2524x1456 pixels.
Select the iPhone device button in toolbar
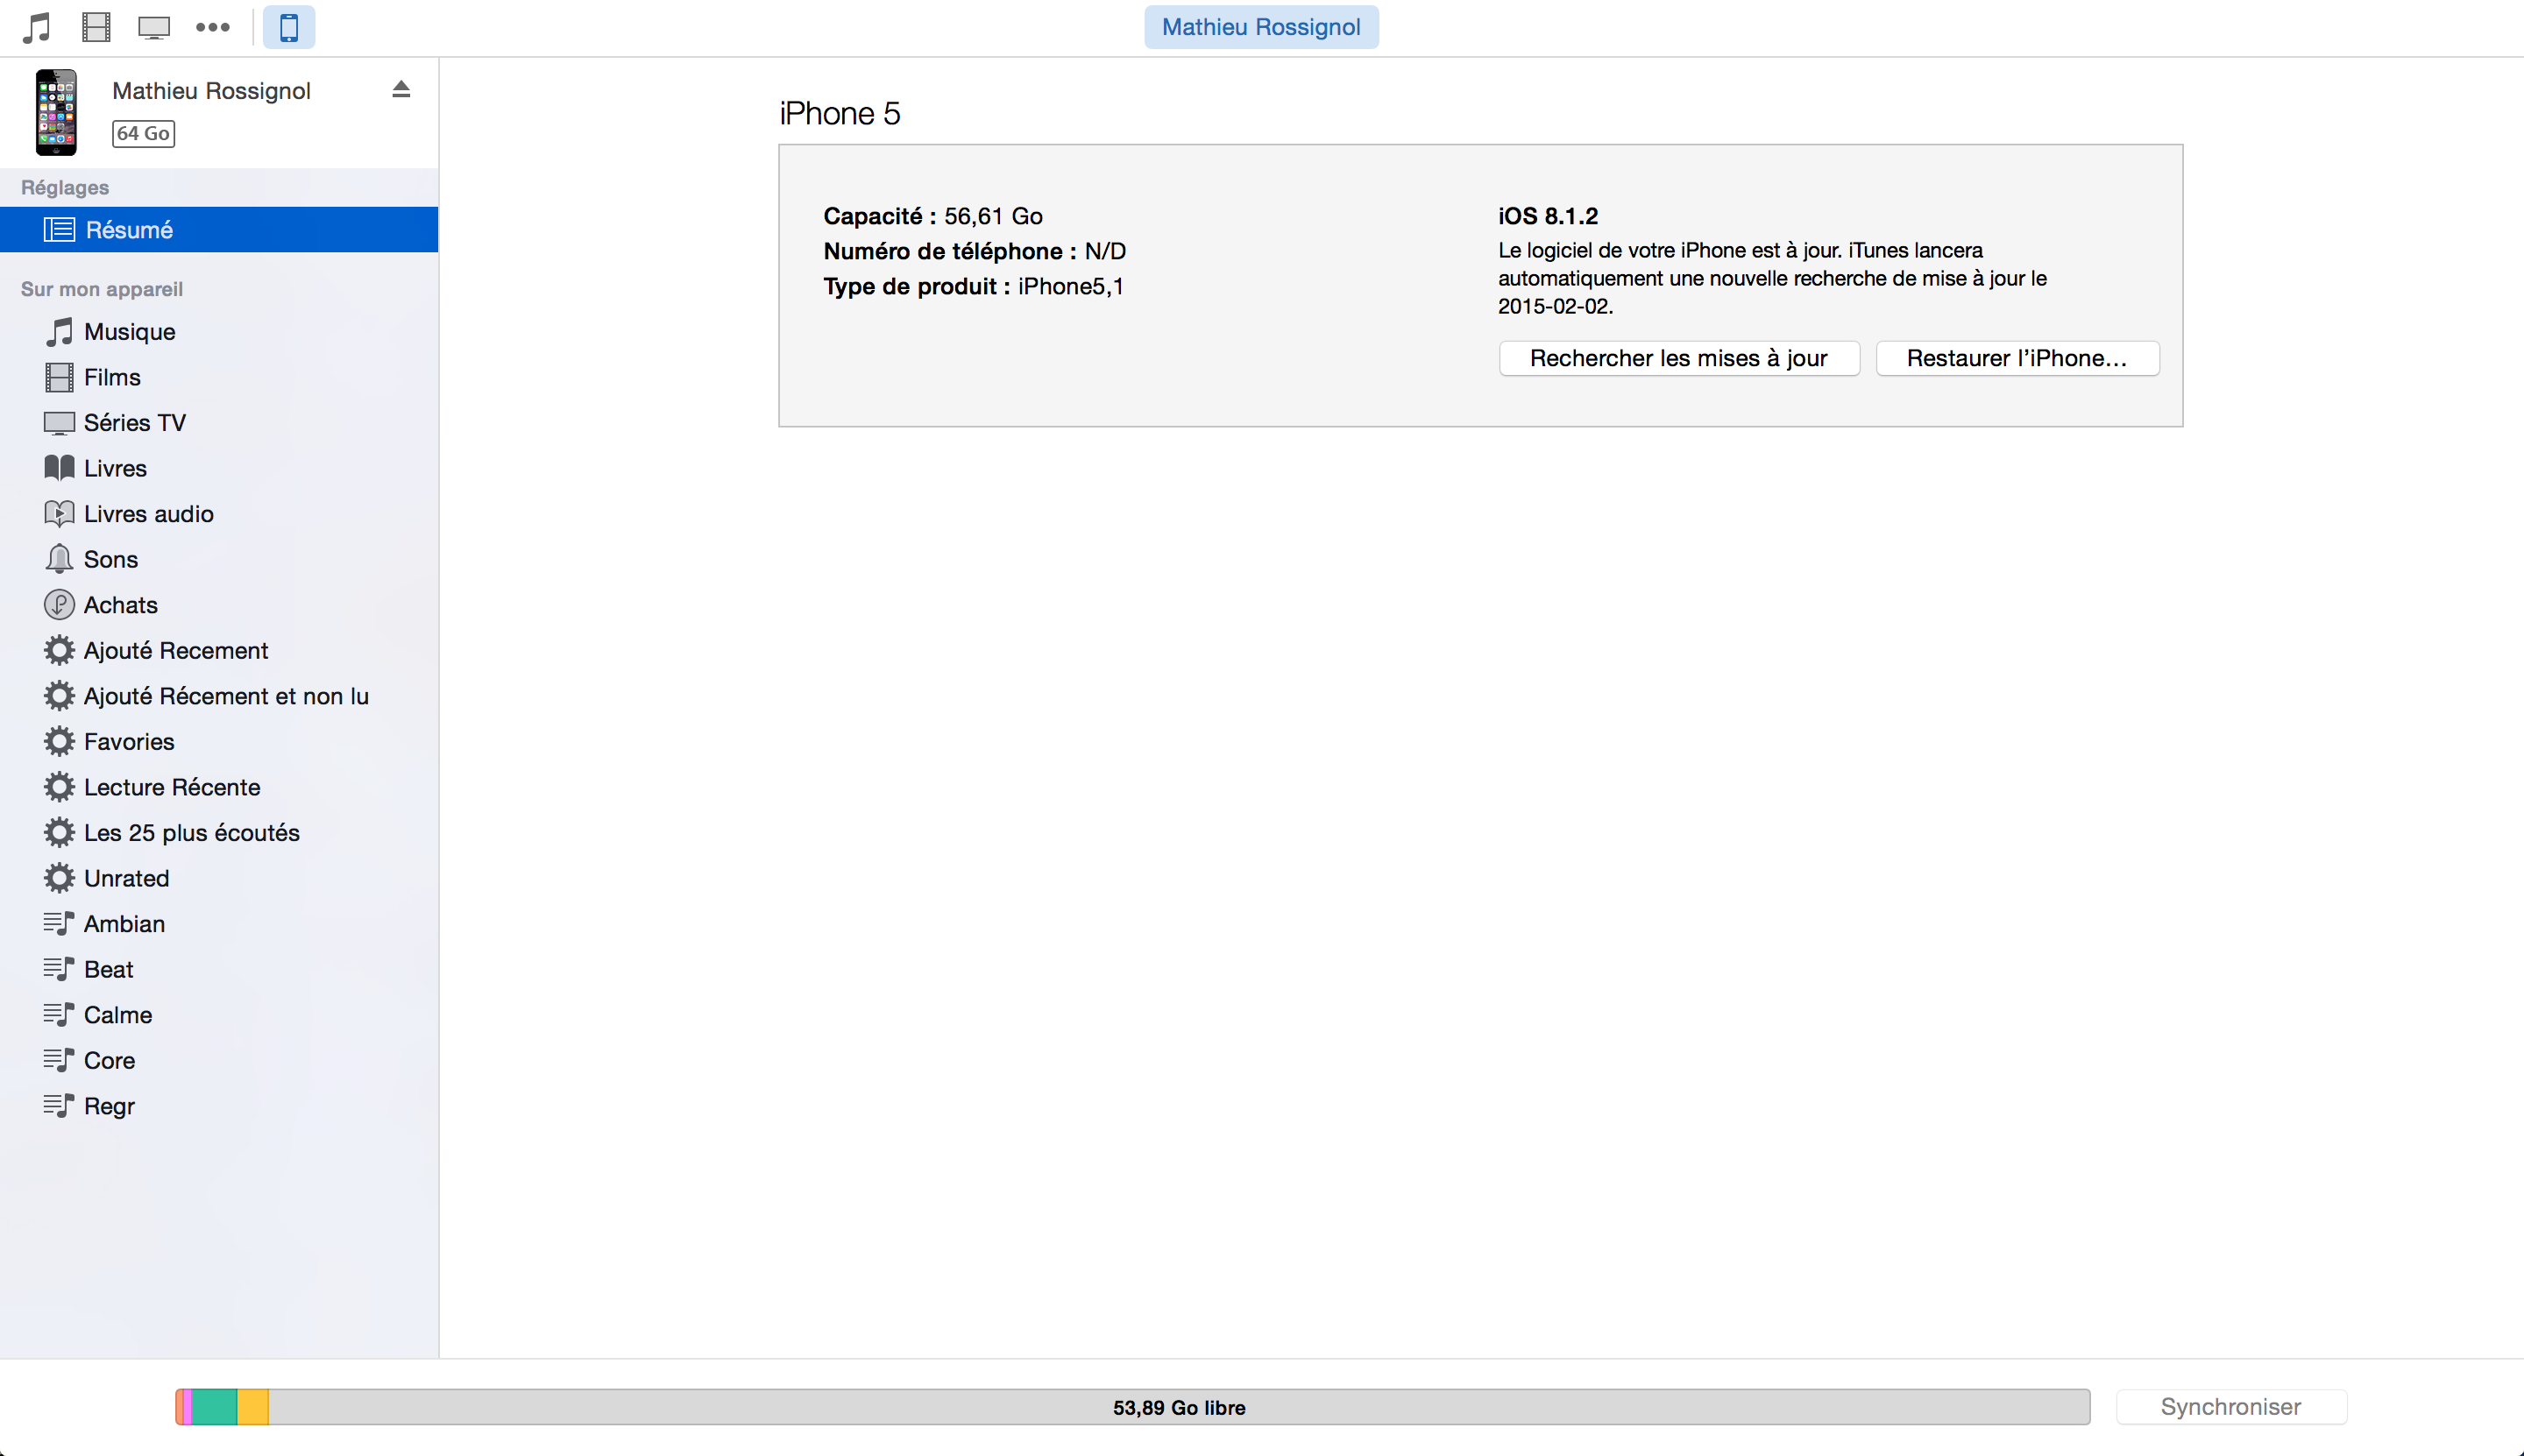[x=289, y=27]
